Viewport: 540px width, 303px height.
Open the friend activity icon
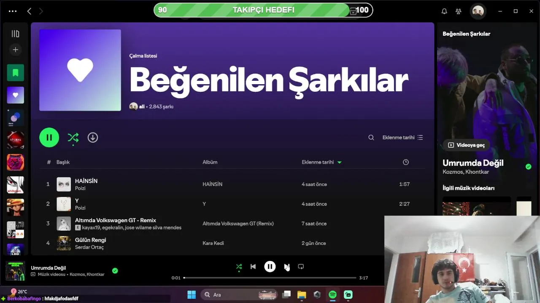coord(459,11)
